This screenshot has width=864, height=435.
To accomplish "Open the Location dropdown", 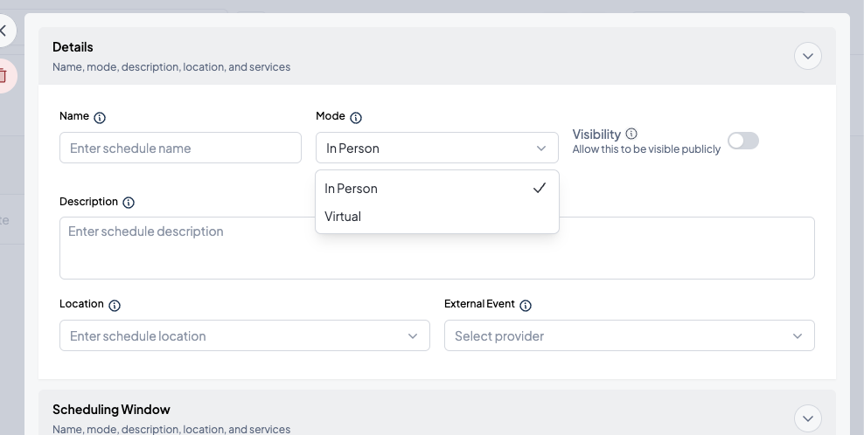I will [x=245, y=335].
